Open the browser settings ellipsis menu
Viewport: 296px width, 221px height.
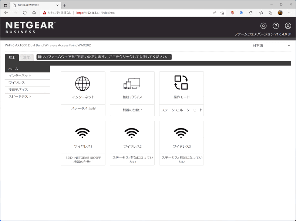pos(290,13)
